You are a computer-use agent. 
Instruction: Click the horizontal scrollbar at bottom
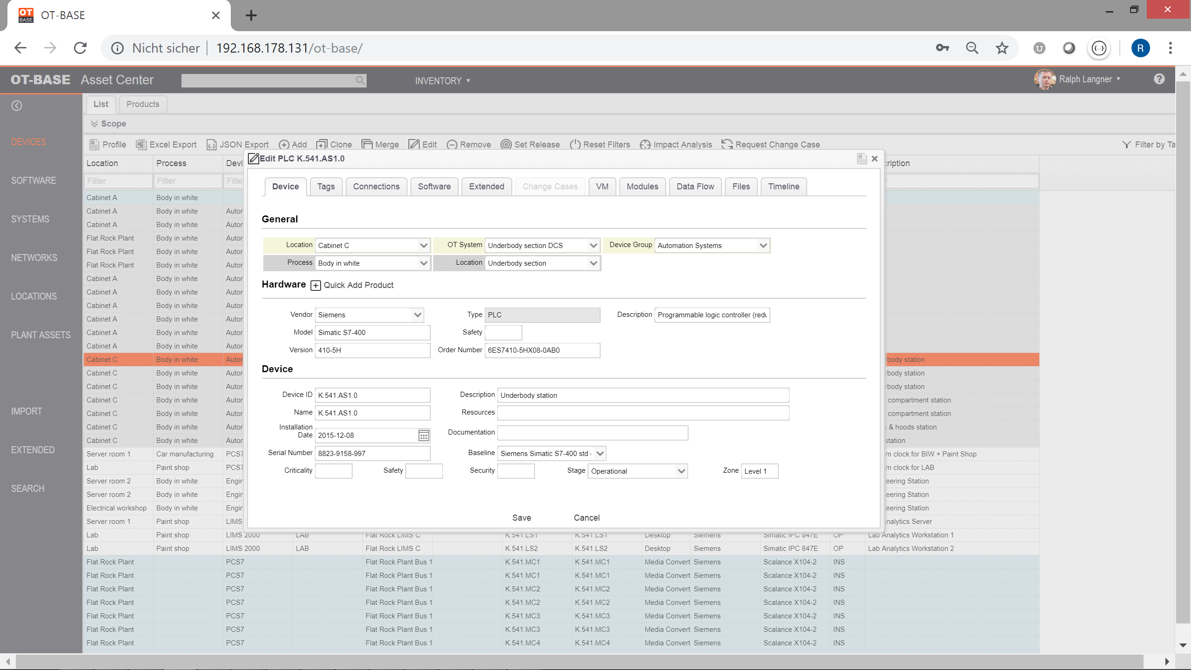[579, 661]
